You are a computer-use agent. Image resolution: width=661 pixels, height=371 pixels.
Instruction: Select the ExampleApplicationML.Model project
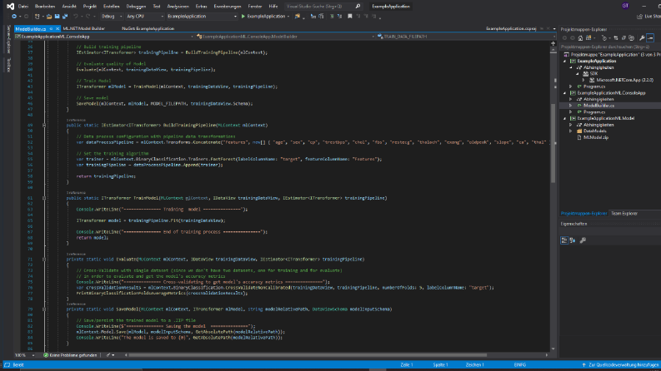coord(605,118)
